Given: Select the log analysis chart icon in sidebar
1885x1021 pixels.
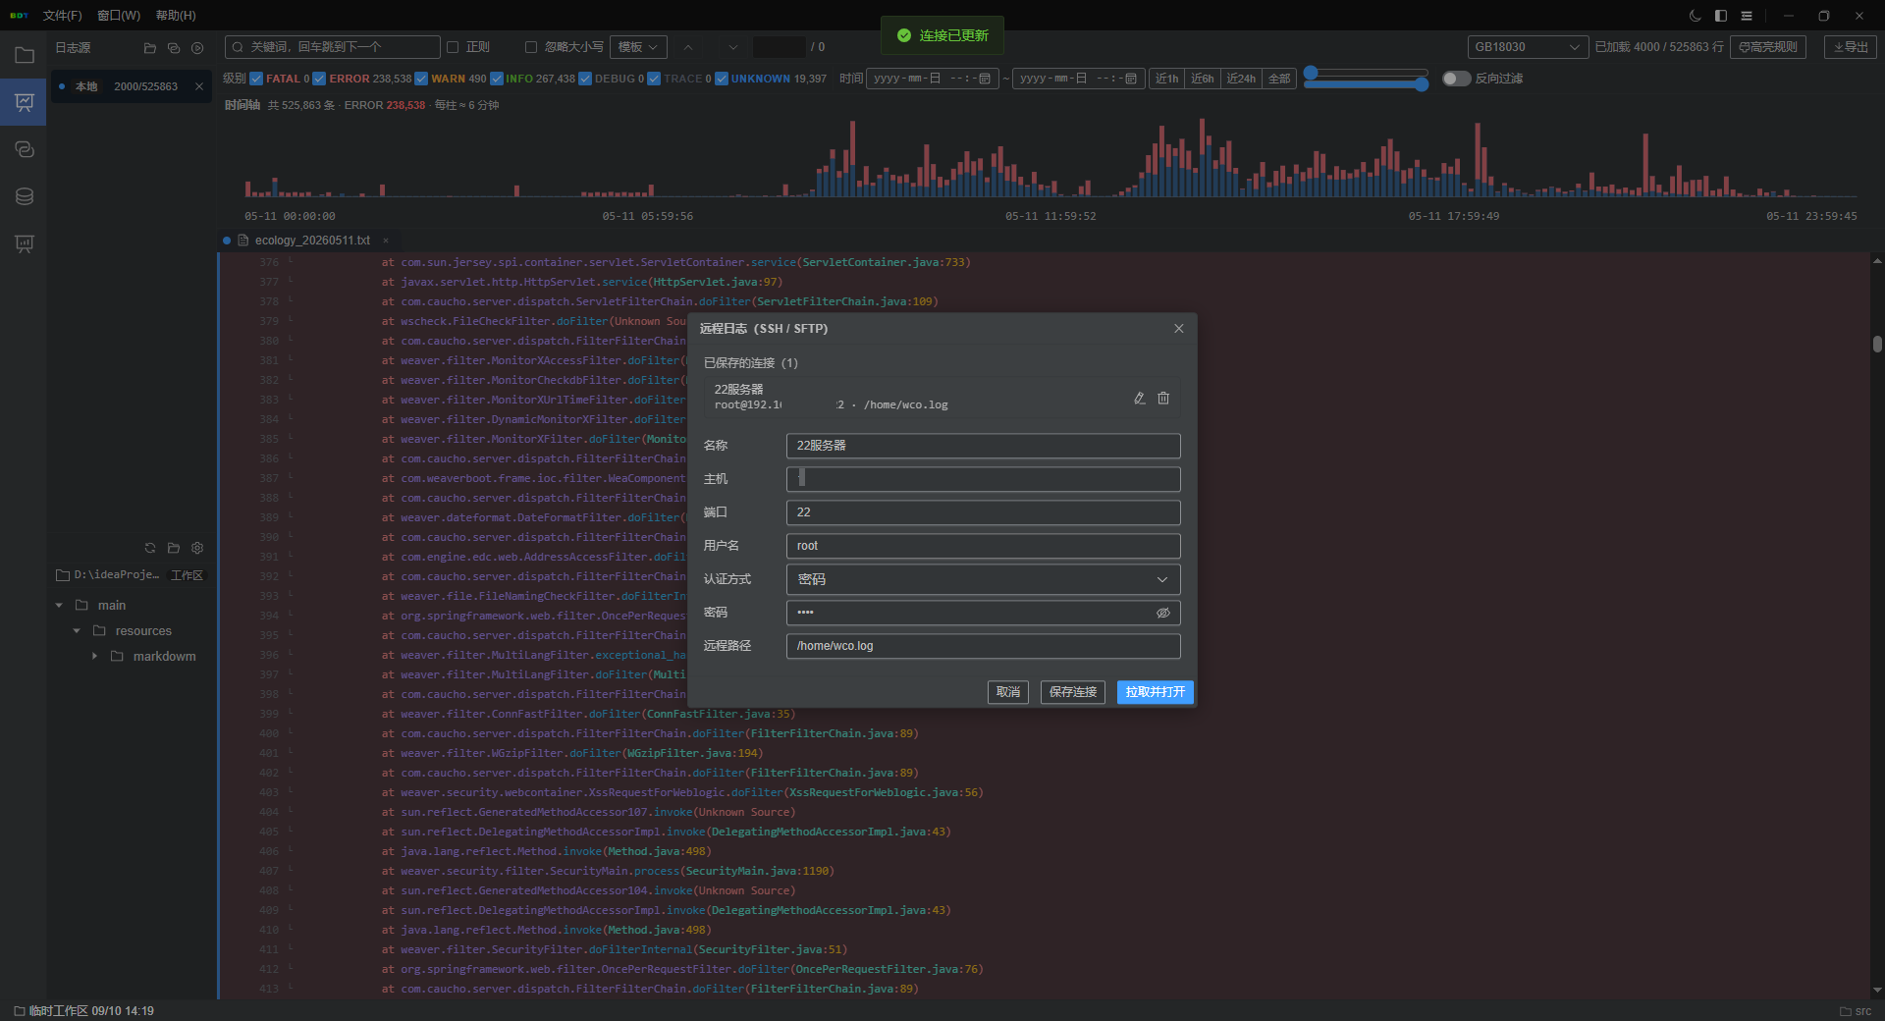Looking at the screenshot, I should click(x=25, y=102).
